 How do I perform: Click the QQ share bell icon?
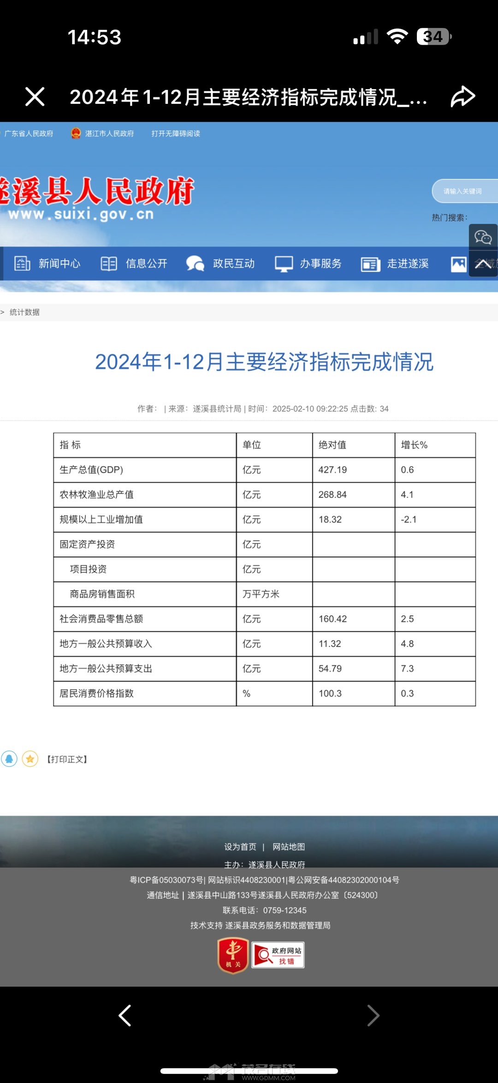click(9, 759)
